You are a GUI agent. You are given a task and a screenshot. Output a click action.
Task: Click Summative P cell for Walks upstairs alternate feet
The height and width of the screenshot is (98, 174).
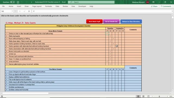point(117,46)
